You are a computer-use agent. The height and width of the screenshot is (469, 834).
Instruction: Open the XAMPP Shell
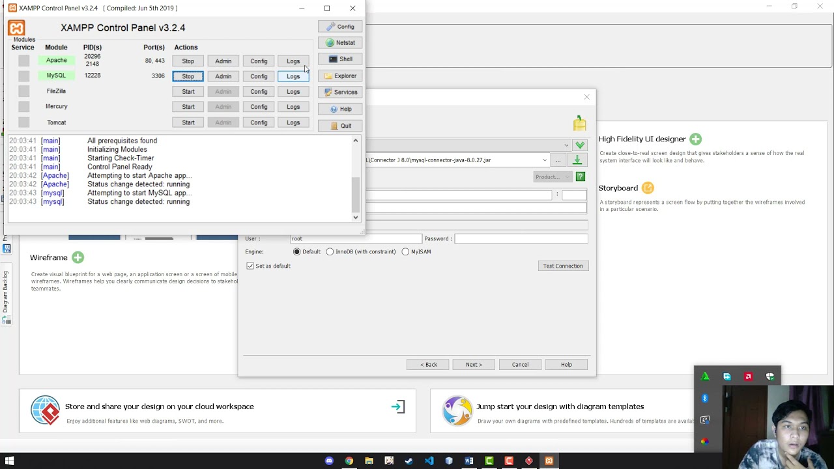pos(340,59)
